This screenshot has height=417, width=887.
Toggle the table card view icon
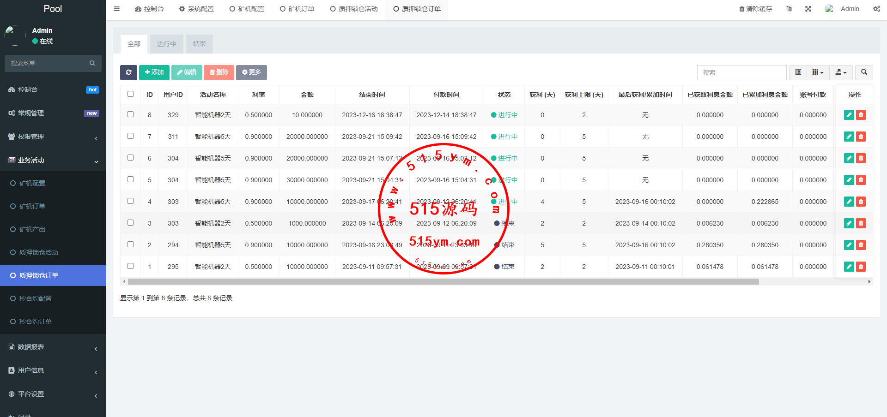coord(798,72)
